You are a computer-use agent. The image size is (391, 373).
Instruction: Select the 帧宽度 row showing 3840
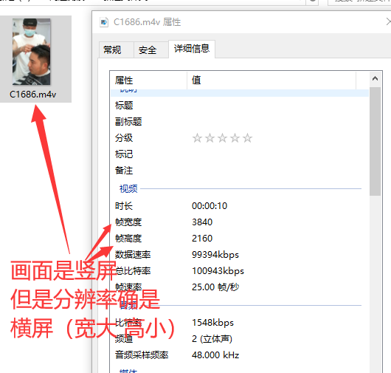point(240,222)
